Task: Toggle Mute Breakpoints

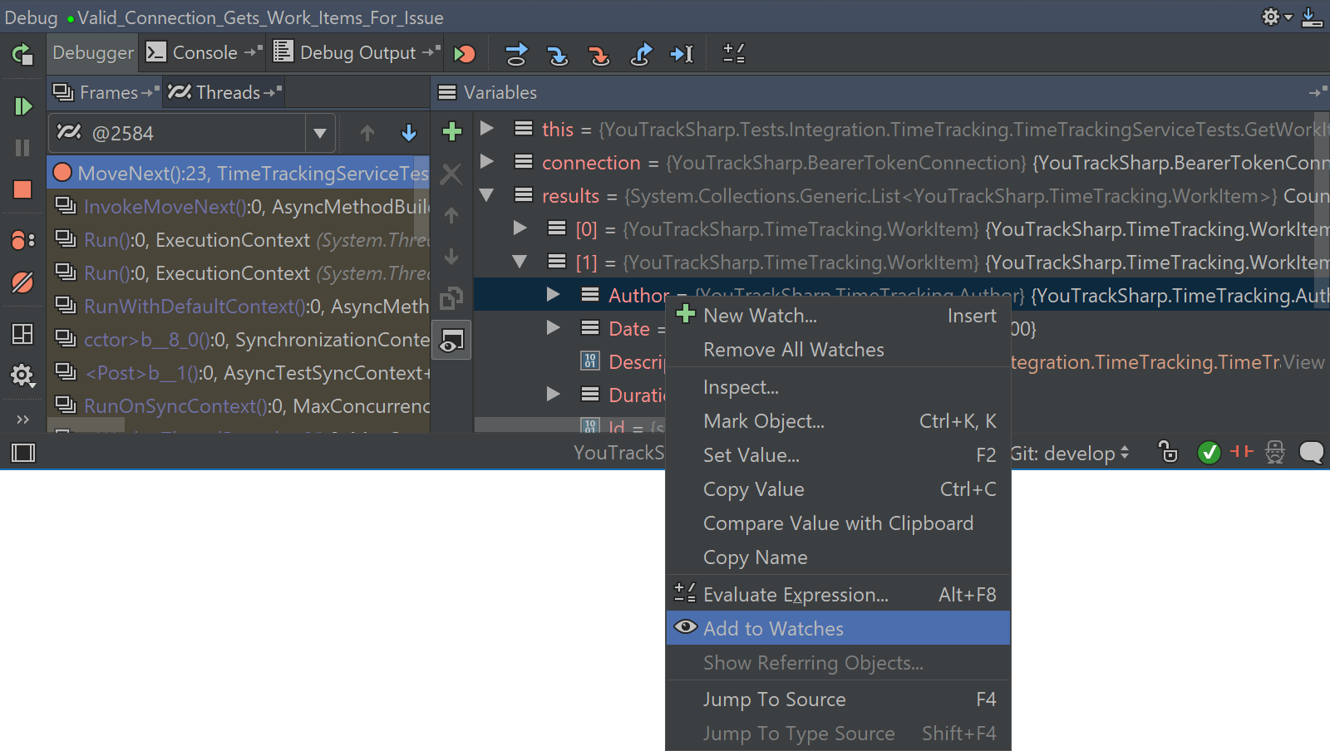Action: click(22, 282)
